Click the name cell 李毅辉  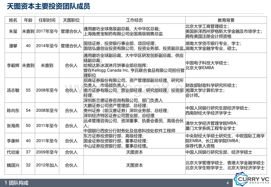[13, 65]
